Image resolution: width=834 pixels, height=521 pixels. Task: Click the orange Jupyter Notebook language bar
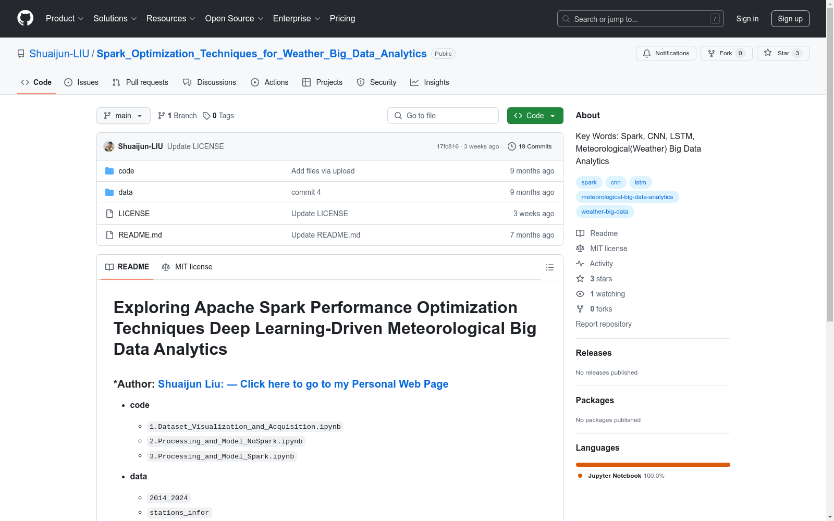(x=653, y=465)
